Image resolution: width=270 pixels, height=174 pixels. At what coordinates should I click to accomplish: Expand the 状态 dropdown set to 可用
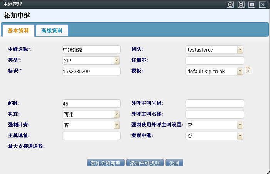point(91,114)
